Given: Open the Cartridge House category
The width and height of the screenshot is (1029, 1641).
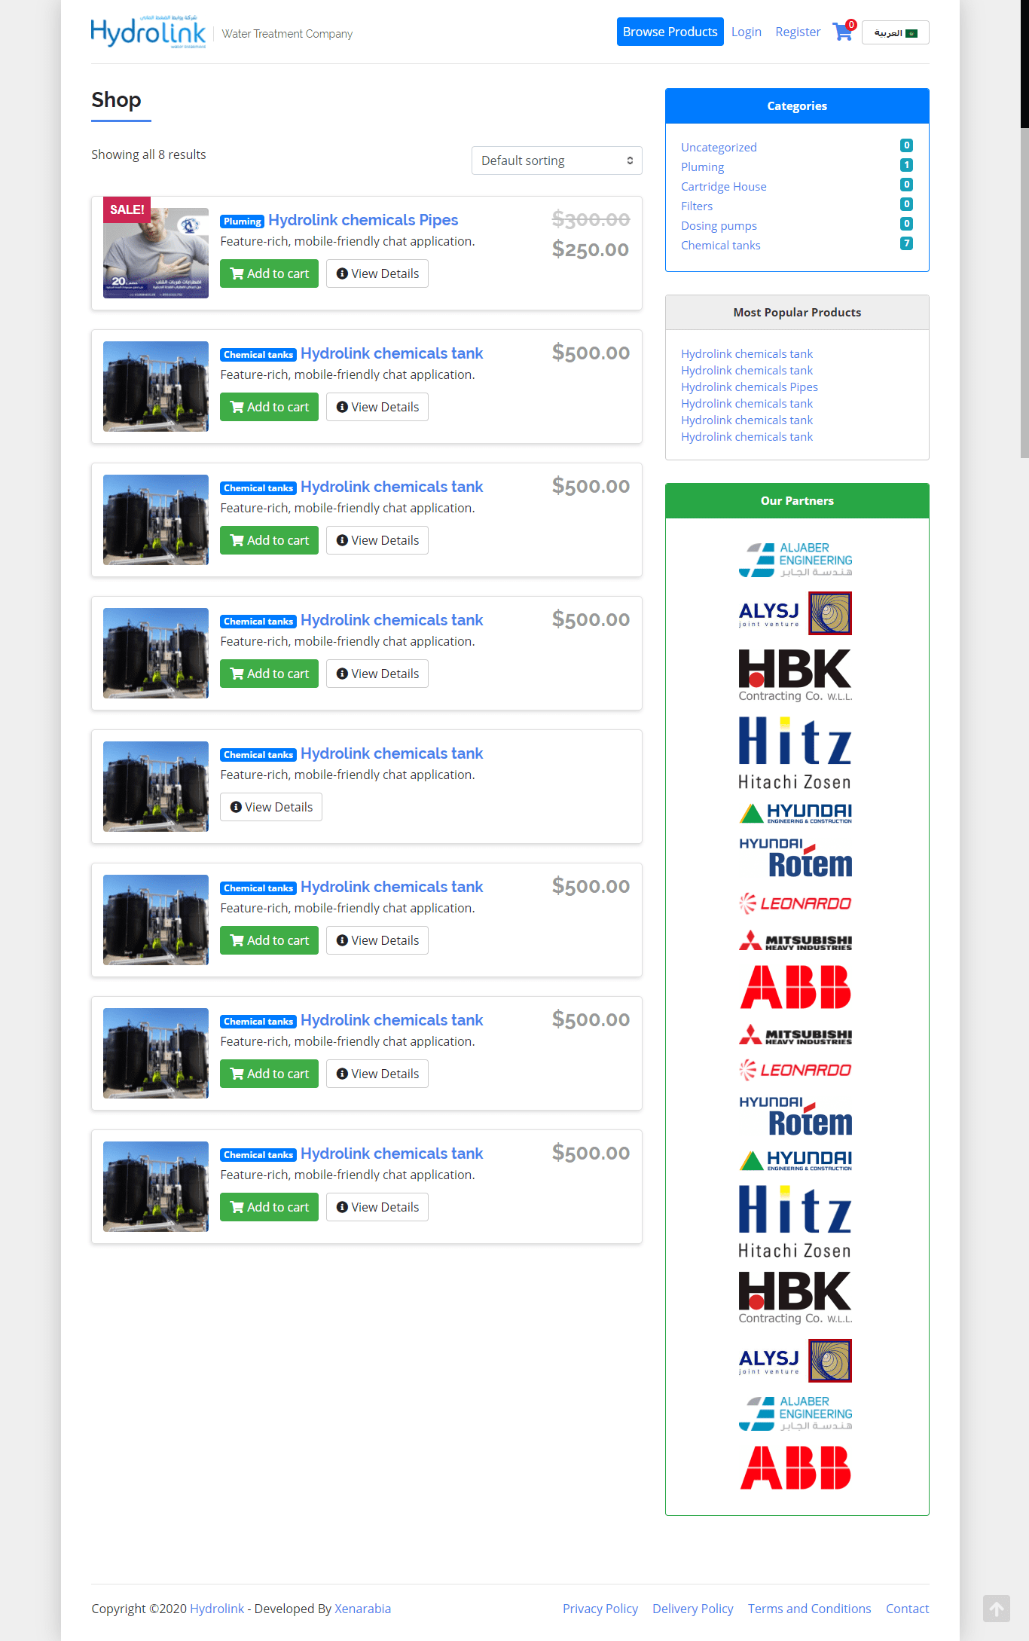Looking at the screenshot, I should (x=723, y=187).
